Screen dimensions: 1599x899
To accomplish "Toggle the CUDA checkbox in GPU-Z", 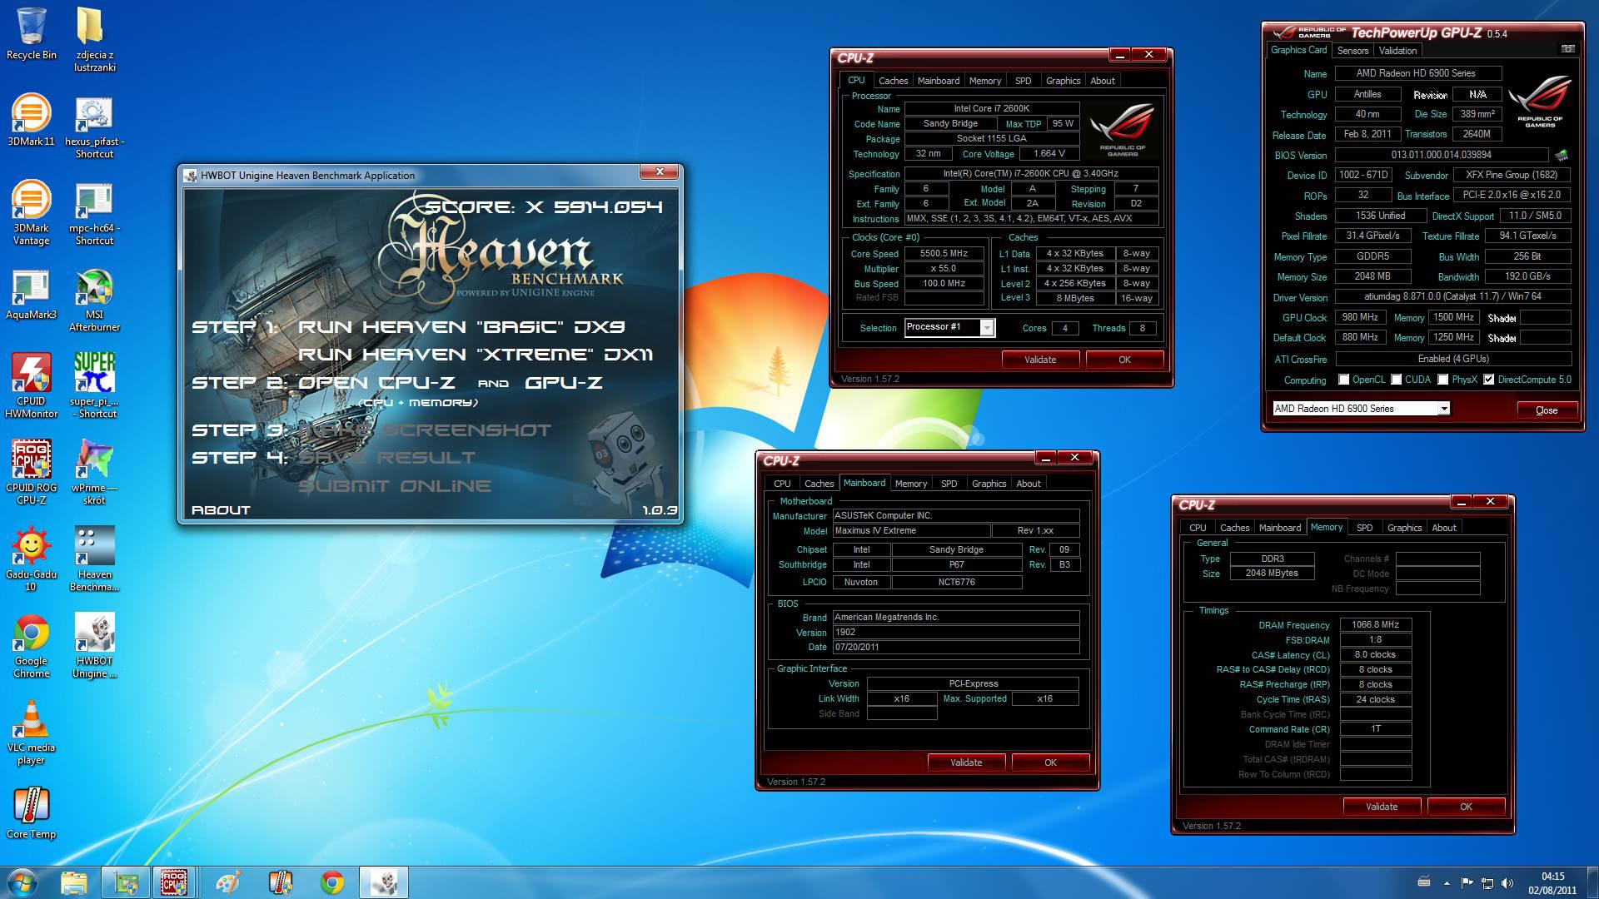I will point(1396,380).
